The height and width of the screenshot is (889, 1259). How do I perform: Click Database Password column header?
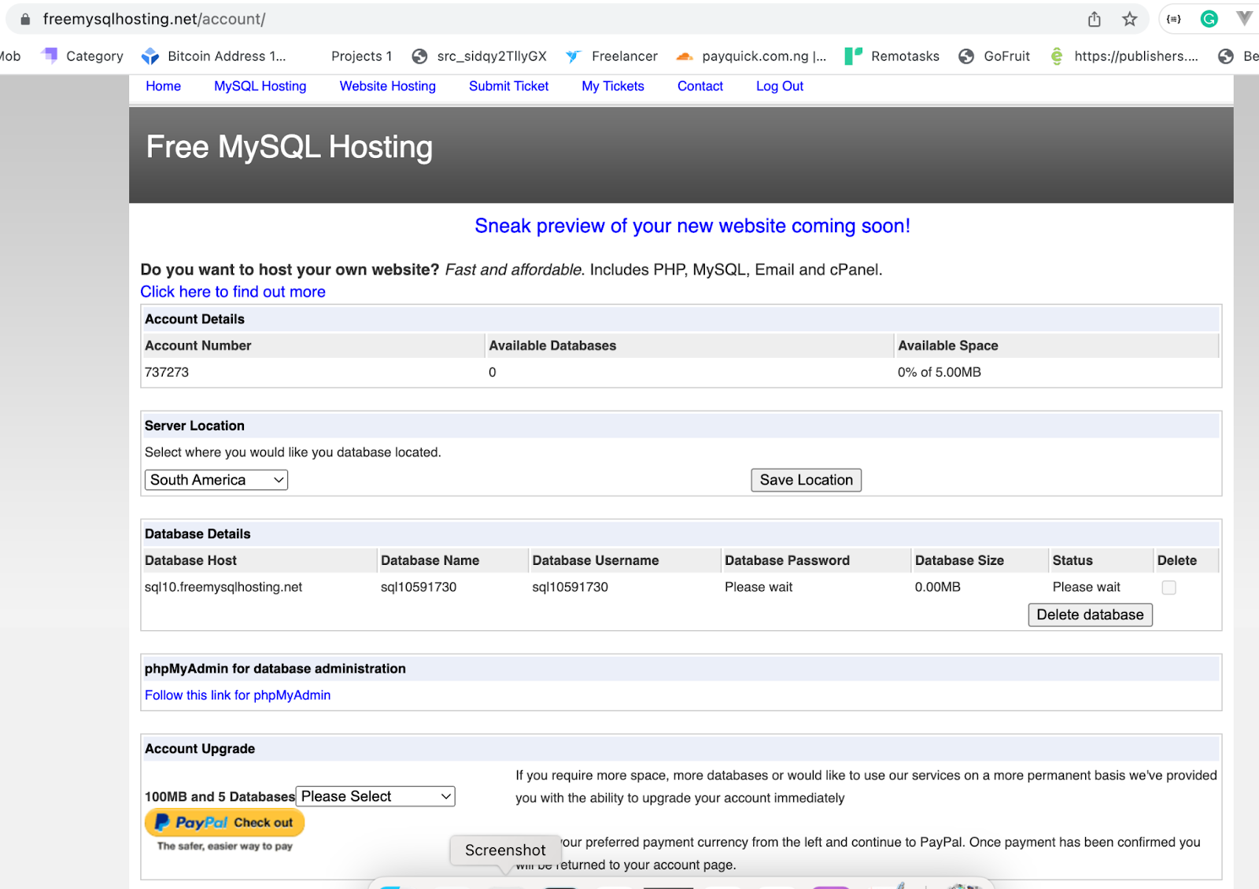pyautogui.click(x=787, y=560)
